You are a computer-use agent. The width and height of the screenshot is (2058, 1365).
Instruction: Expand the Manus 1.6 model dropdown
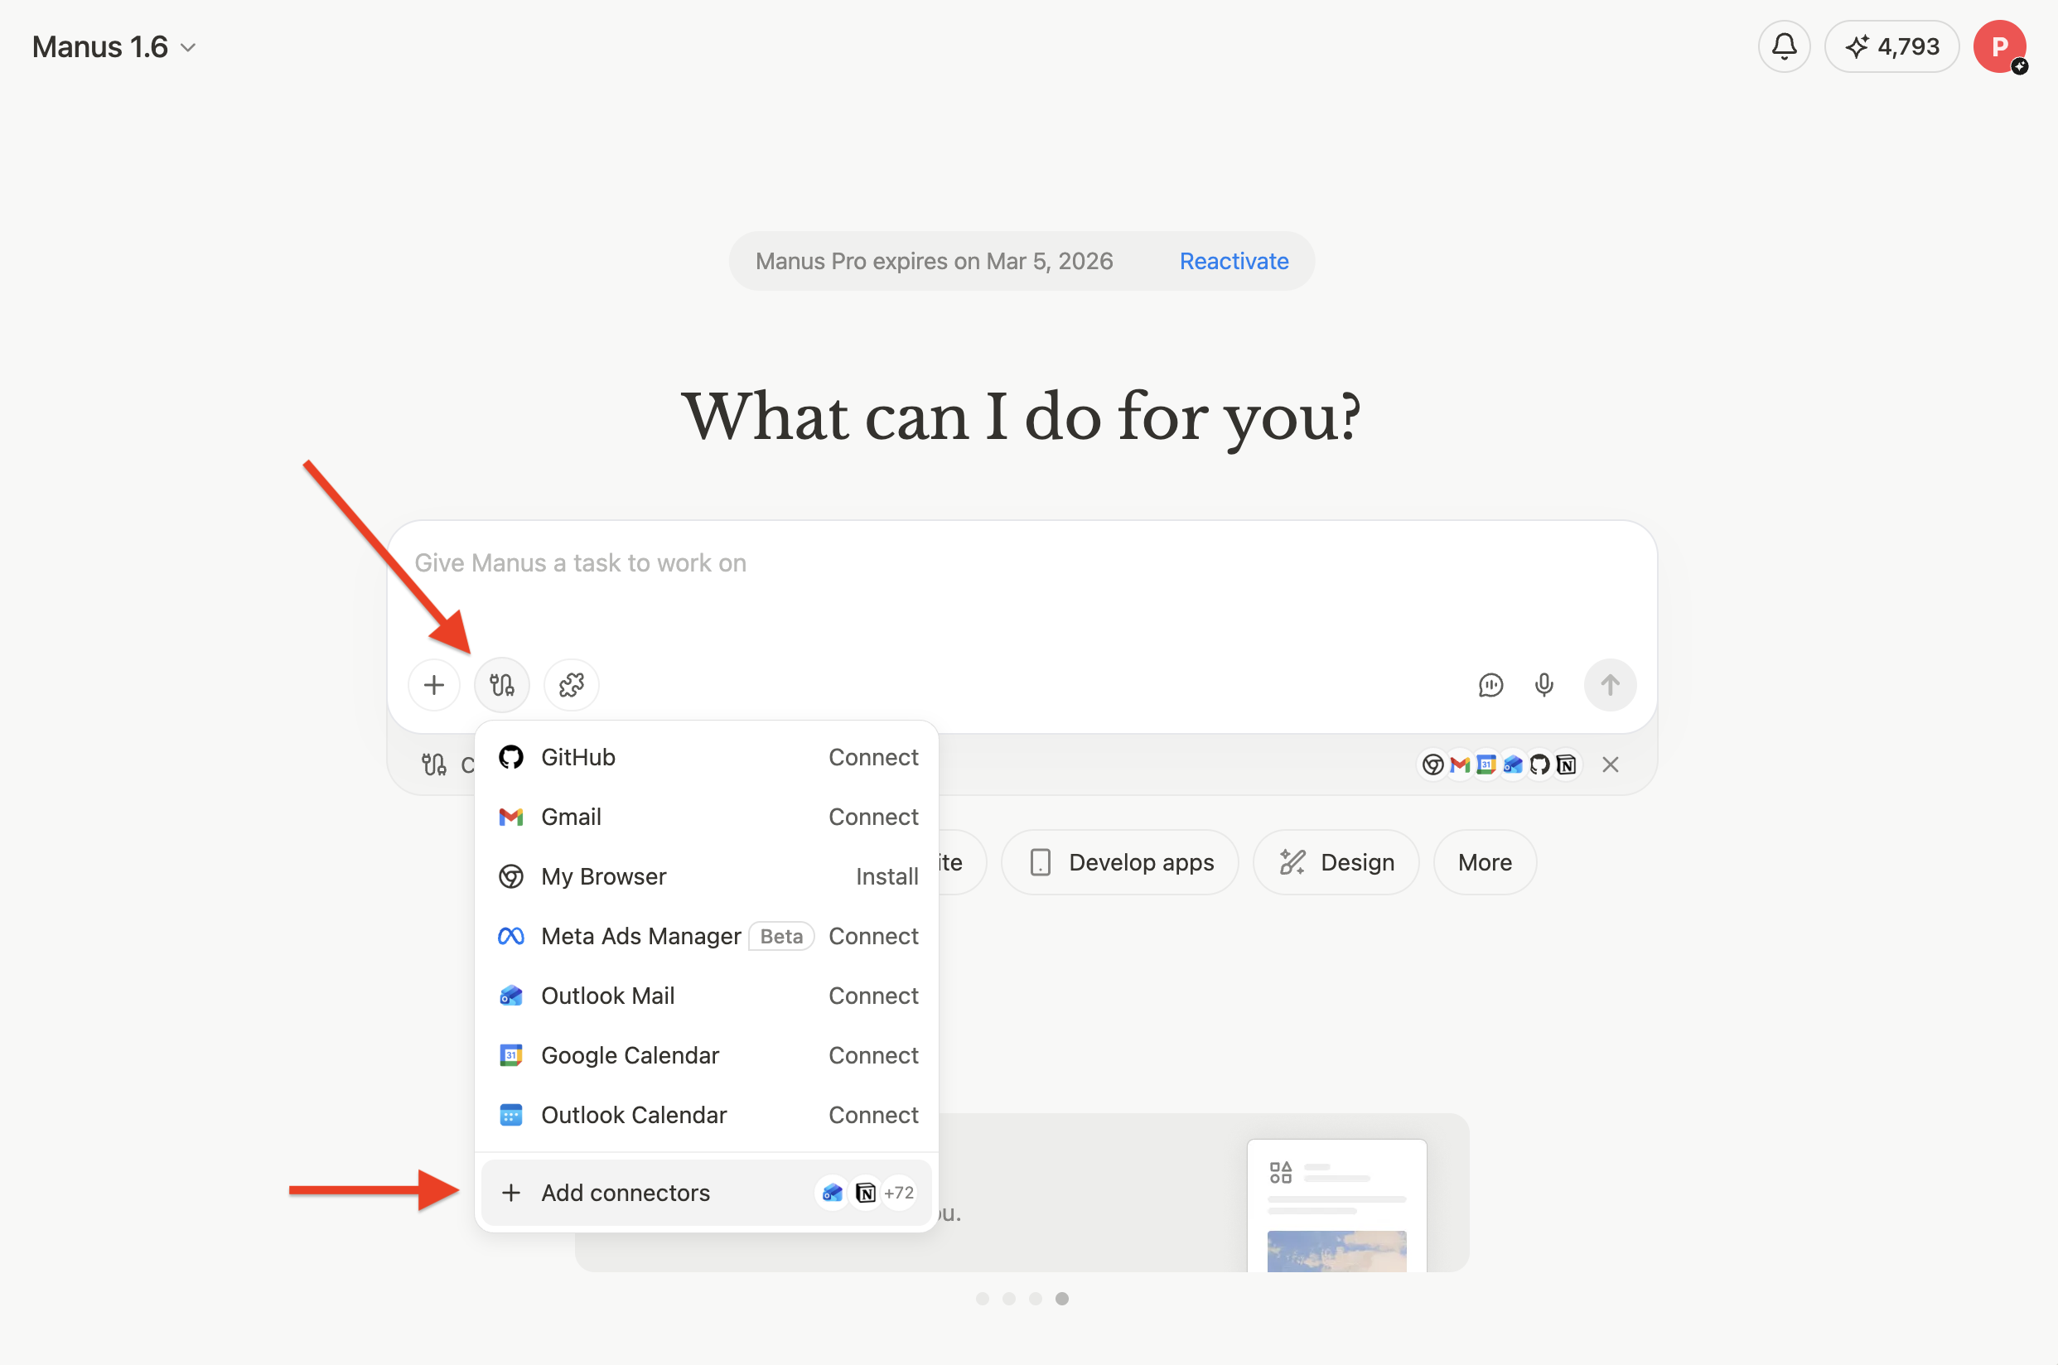[x=114, y=47]
